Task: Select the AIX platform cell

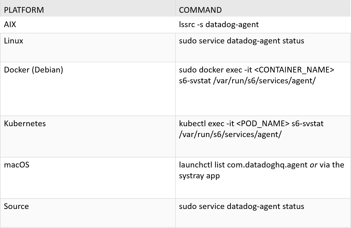Action: pyautogui.click(x=10, y=24)
